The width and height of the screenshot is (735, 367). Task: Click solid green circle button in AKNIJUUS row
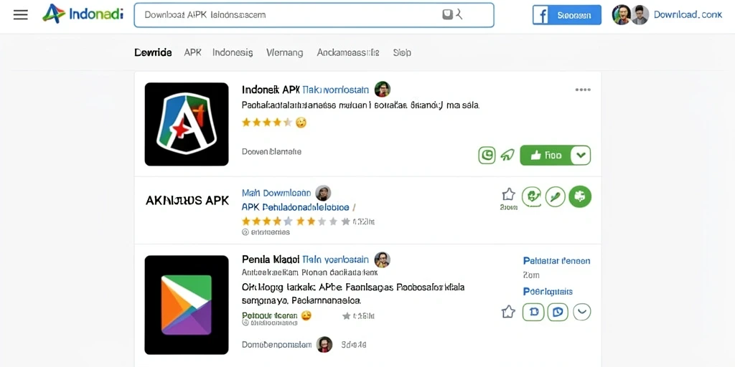click(580, 196)
